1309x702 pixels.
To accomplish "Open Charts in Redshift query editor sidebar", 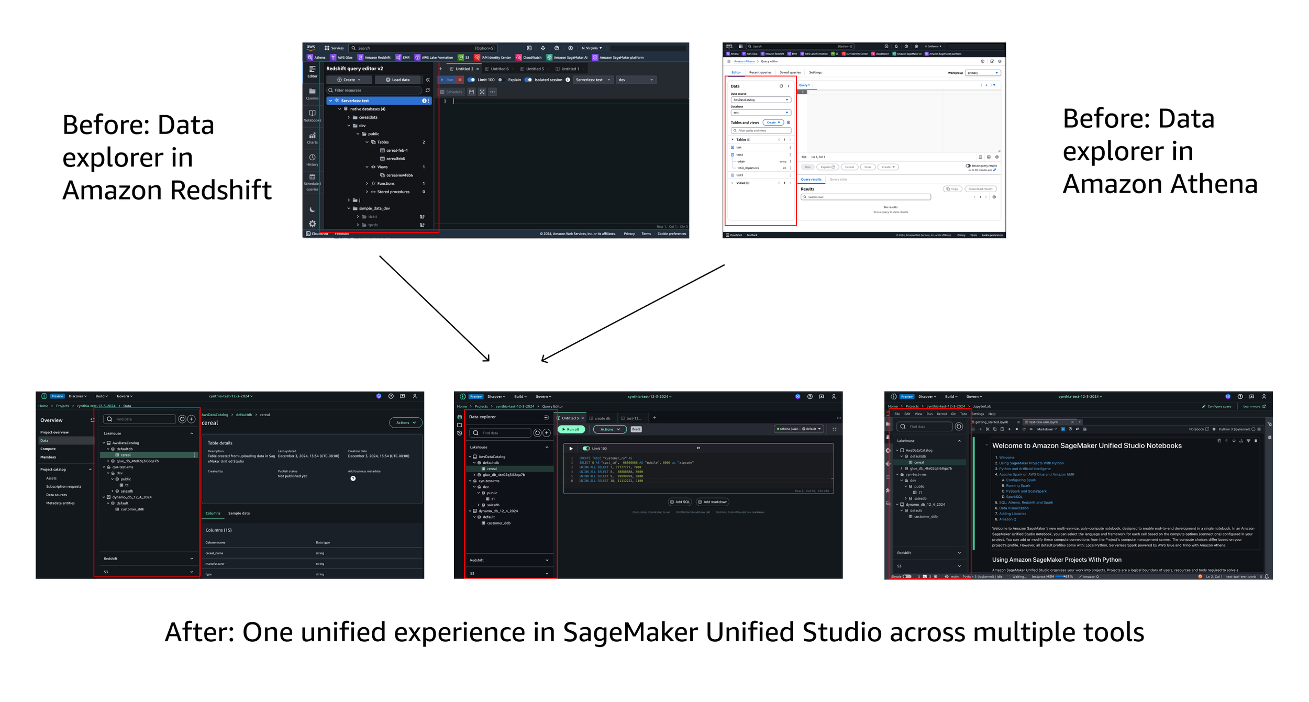I will click(x=312, y=137).
